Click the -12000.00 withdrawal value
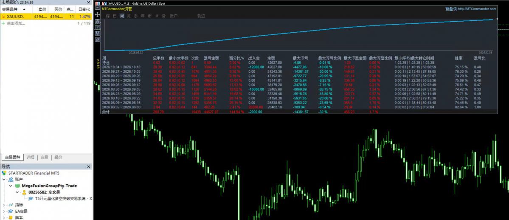Viewport: 509px width, 220px height. click(x=256, y=67)
